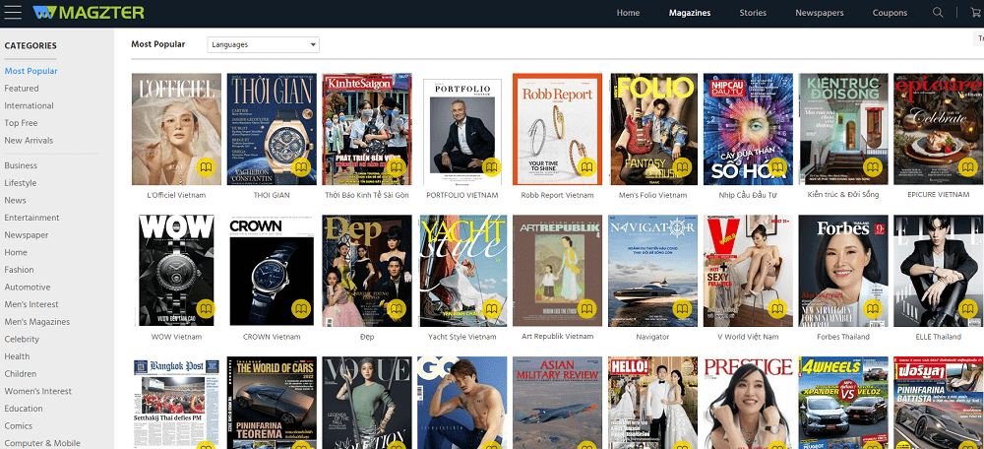The image size is (984, 449).
Task: Click read icon on L'Officiel Vietnam cover
Action: click(x=206, y=167)
